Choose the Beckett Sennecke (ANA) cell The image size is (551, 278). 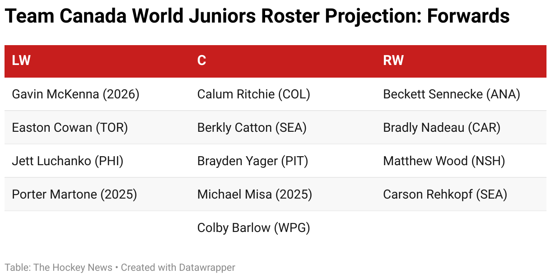coord(452,94)
